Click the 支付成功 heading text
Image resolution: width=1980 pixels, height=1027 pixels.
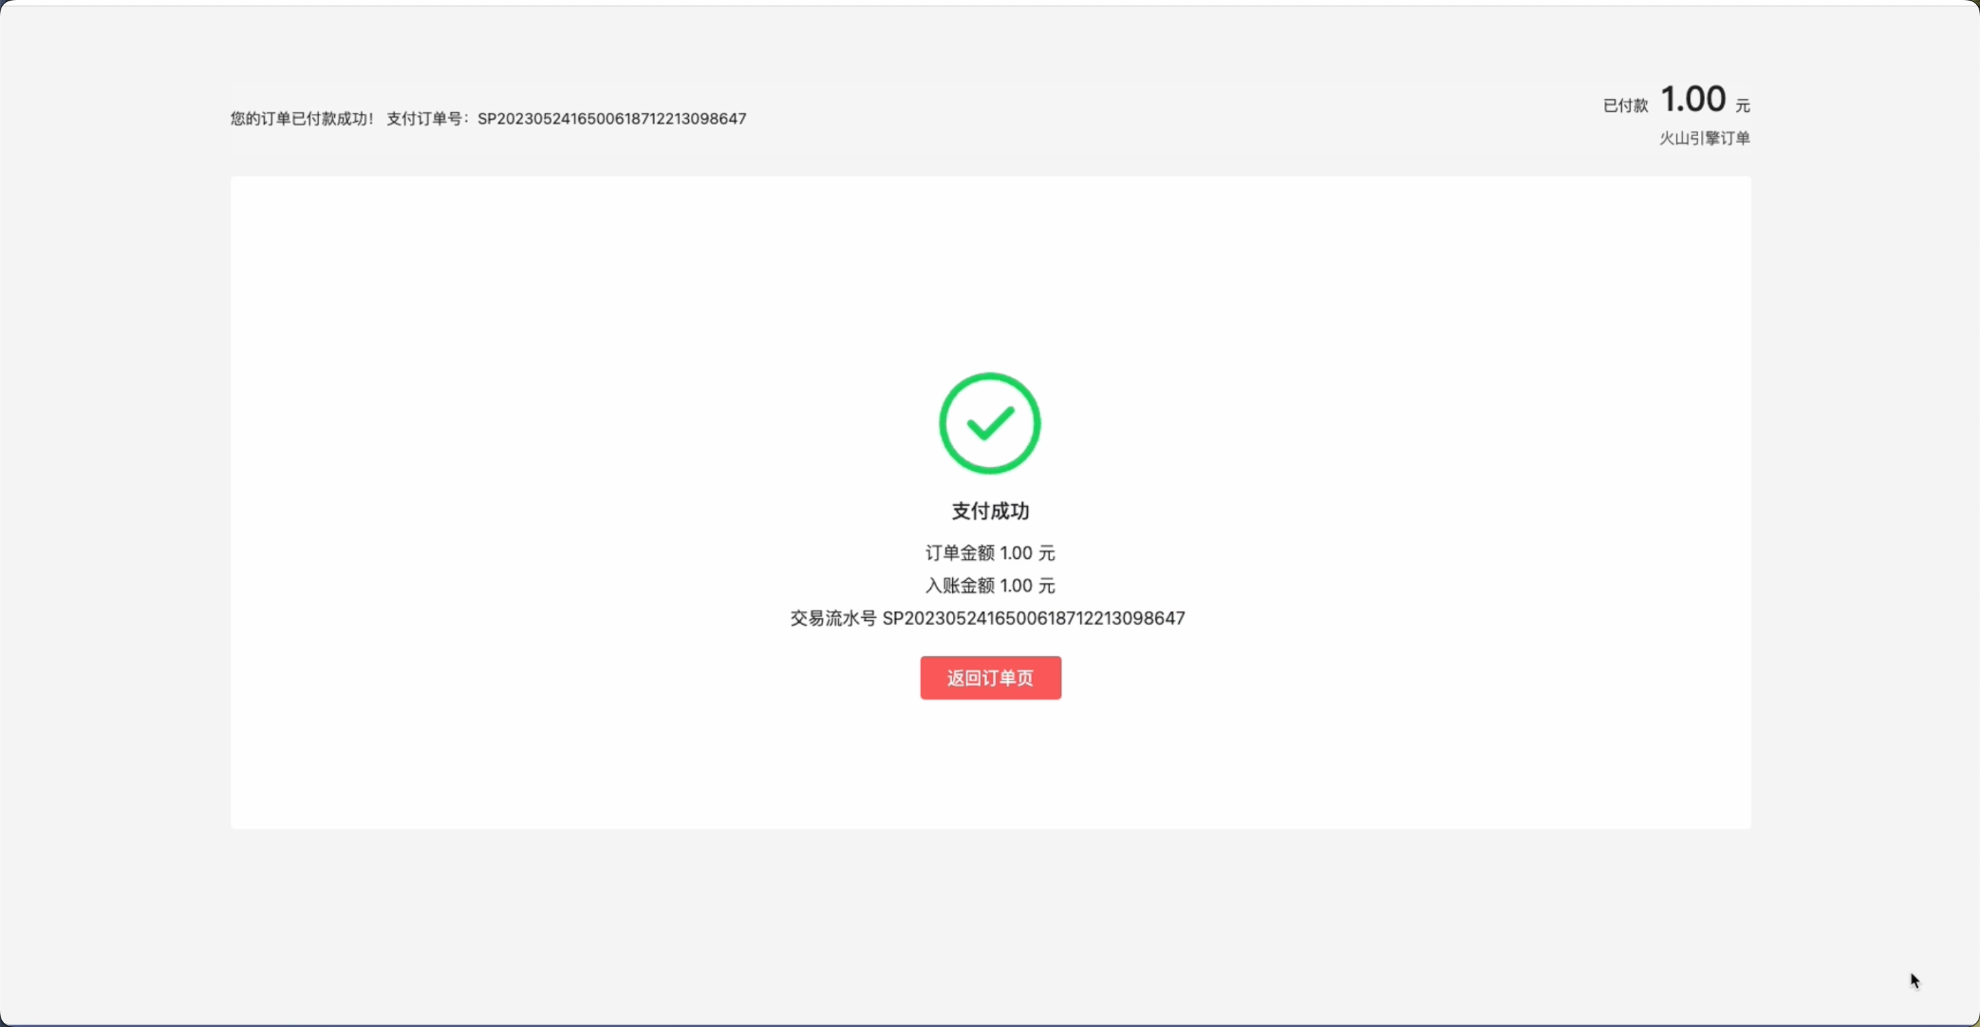(990, 511)
